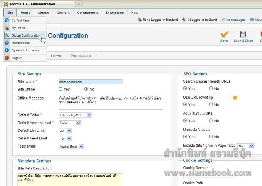This screenshot has height=186, width=262.
Task: Click the Cookie Domain input field
Action: coord(209,175)
